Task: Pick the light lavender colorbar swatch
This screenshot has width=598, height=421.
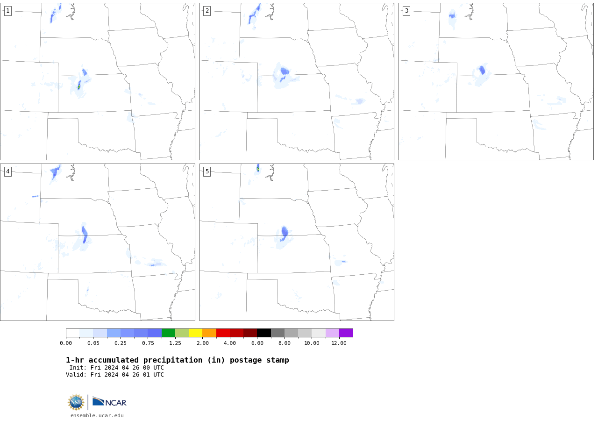Action: click(332, 333)
